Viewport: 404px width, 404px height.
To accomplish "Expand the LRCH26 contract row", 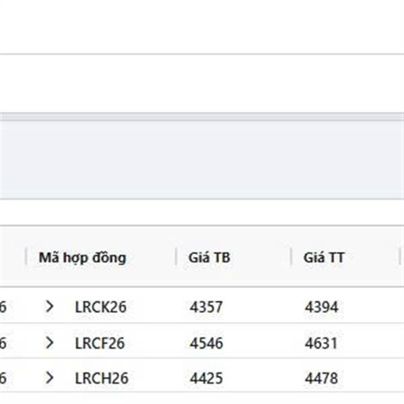I will [x=49, y=379].
